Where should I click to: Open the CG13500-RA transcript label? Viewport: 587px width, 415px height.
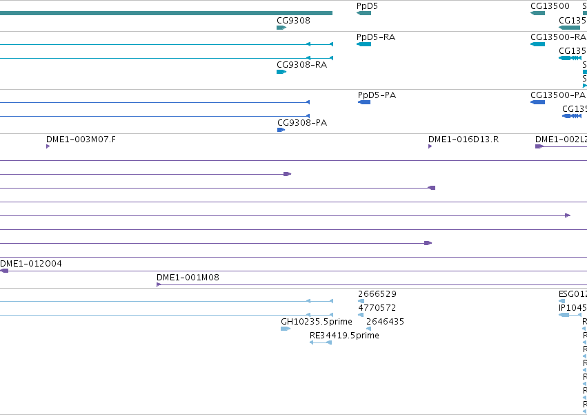click(x=558, y=37)
